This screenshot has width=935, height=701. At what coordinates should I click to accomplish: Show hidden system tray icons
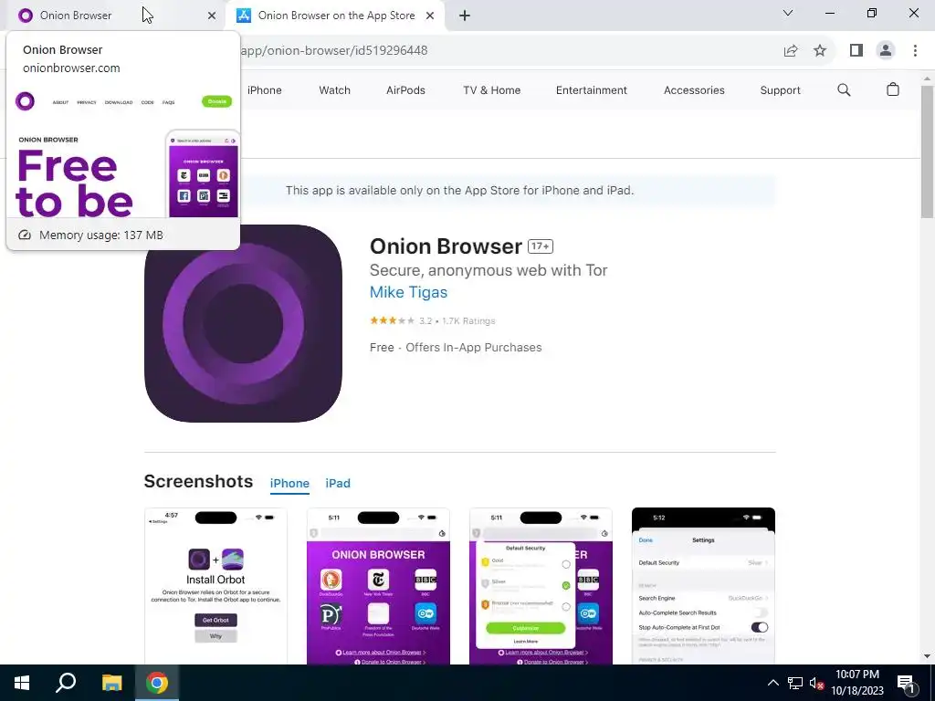tap(772, 683)
